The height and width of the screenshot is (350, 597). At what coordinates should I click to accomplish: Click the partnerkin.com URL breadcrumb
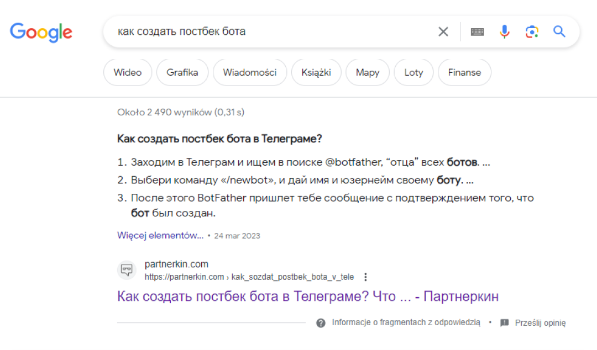pyautogui.click(x=249, y=277)
